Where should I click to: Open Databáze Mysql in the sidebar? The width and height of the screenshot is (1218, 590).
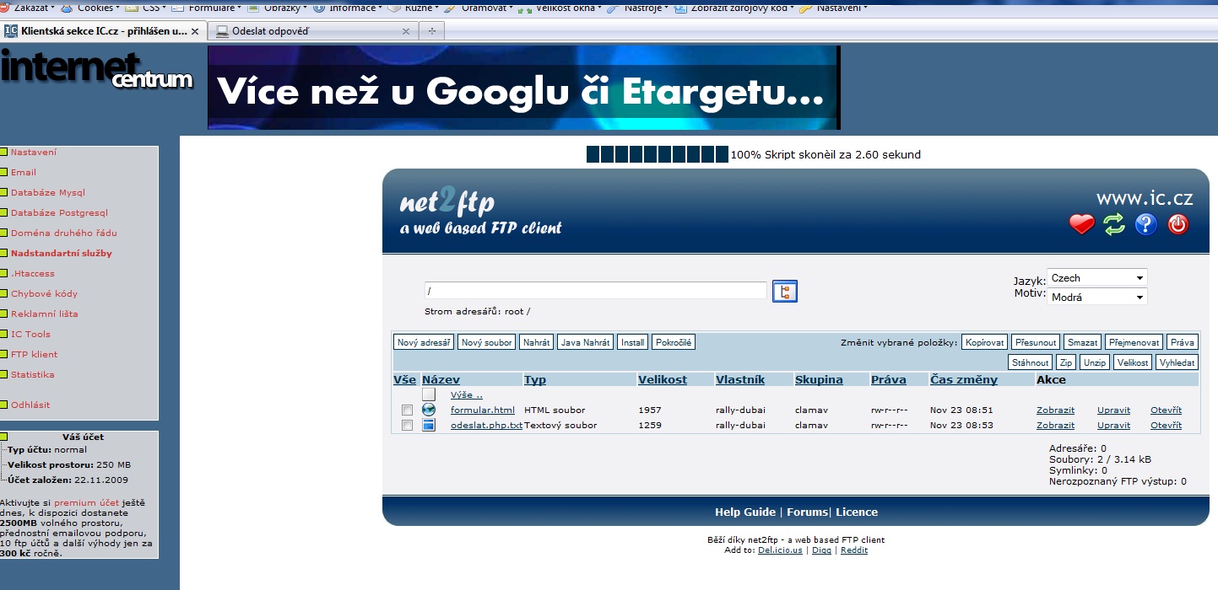[x=48, y=192]
